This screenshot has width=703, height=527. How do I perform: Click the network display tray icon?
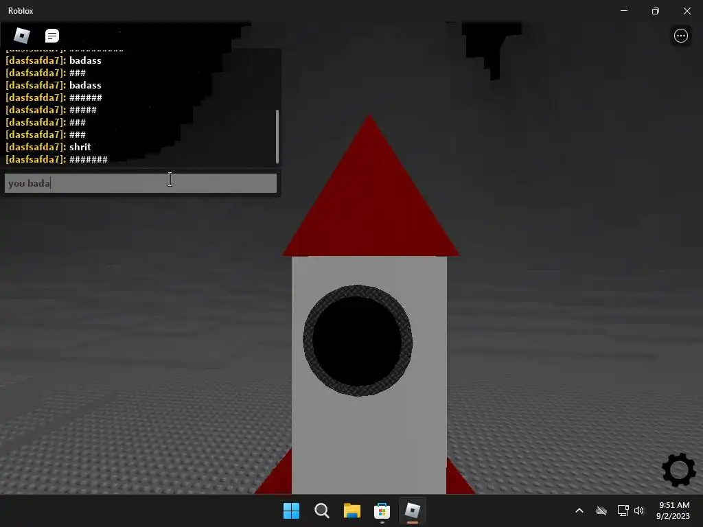click(623, 511)
